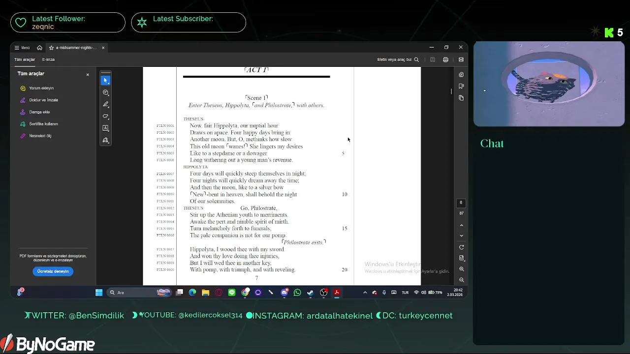This screenshot has width=630, height=354.
Task: Open the bookmarks panel icon
Action: click(461, 86)
